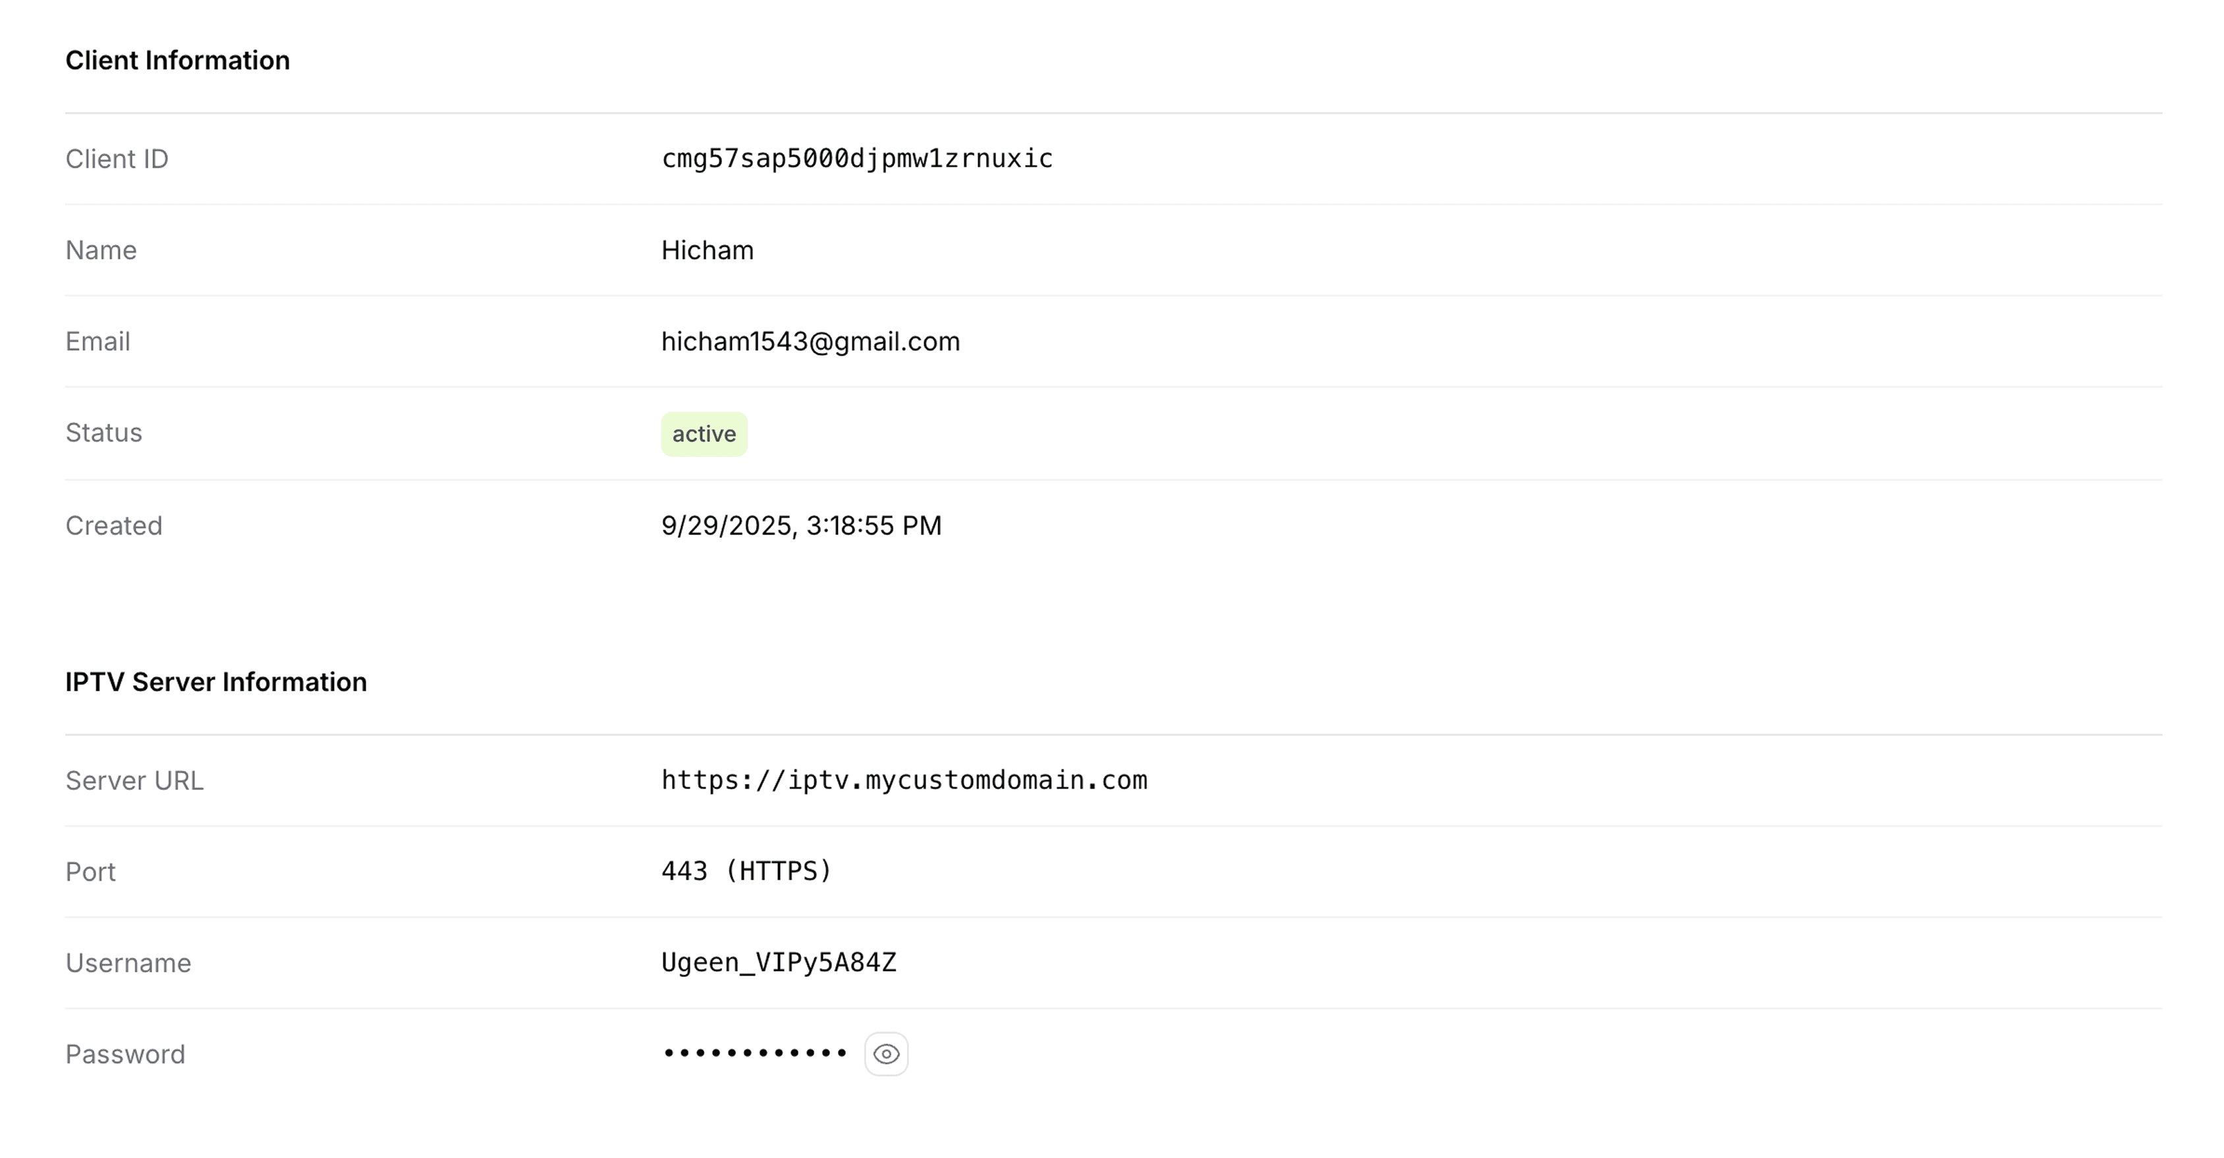Select the port value 443 (HTTPS)
Screen dimensions: 2224x1158
click(x=746, y=872)
